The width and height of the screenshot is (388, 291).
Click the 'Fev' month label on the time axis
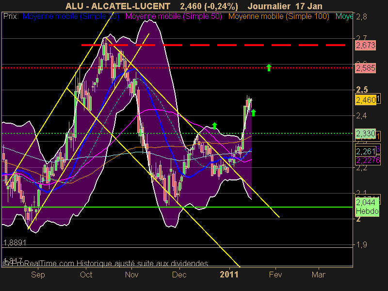coord(275,275)
